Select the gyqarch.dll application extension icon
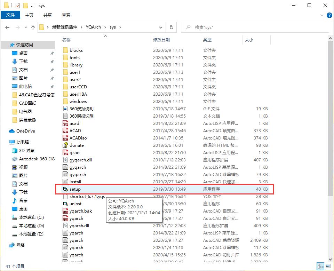Screen dimensions: 334x271 (64, 160)
